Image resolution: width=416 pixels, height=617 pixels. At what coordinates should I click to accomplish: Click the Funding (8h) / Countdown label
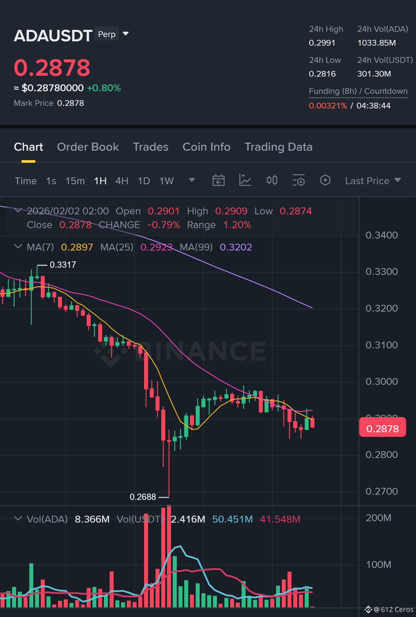coord(358,91)
